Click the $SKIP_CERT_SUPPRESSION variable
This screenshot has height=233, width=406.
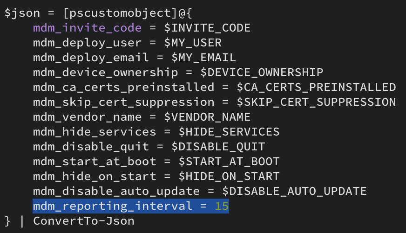(x=316, y=102)
